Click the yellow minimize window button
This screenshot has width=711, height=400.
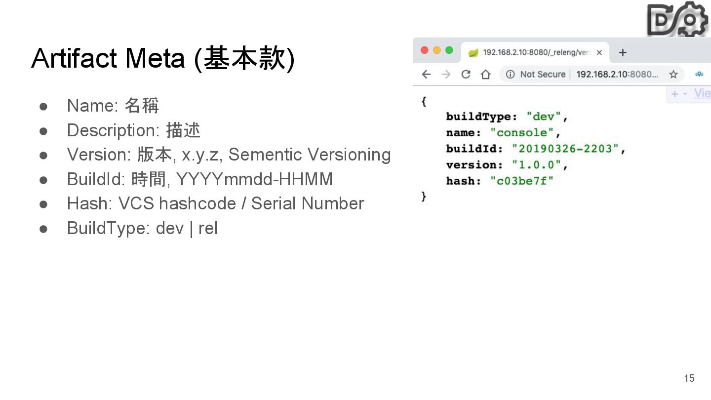[x=436, y=50]
